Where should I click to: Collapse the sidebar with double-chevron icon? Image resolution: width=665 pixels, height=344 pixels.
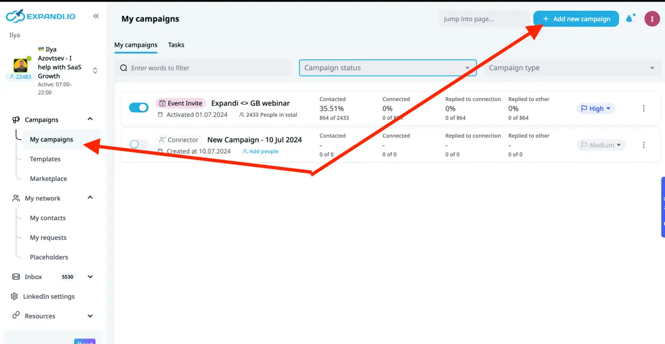(x=96, y=16)
